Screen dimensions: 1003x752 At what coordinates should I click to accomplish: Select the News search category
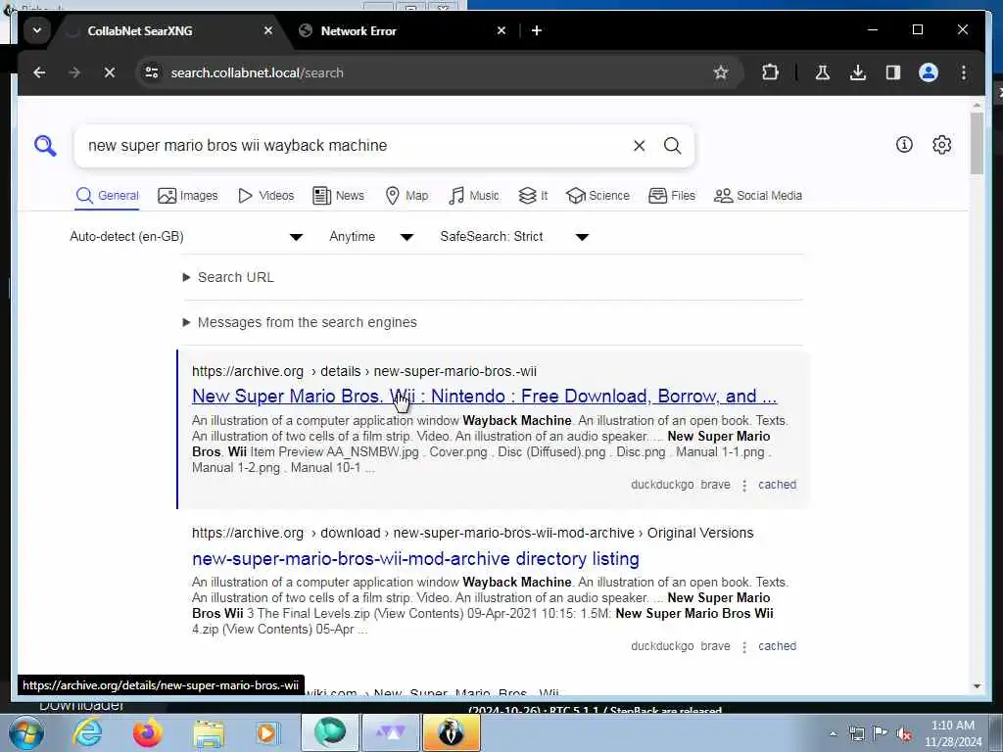pos(338,196)
